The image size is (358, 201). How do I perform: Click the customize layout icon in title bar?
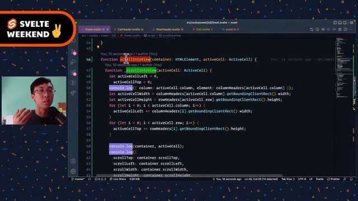pos(351,22)
